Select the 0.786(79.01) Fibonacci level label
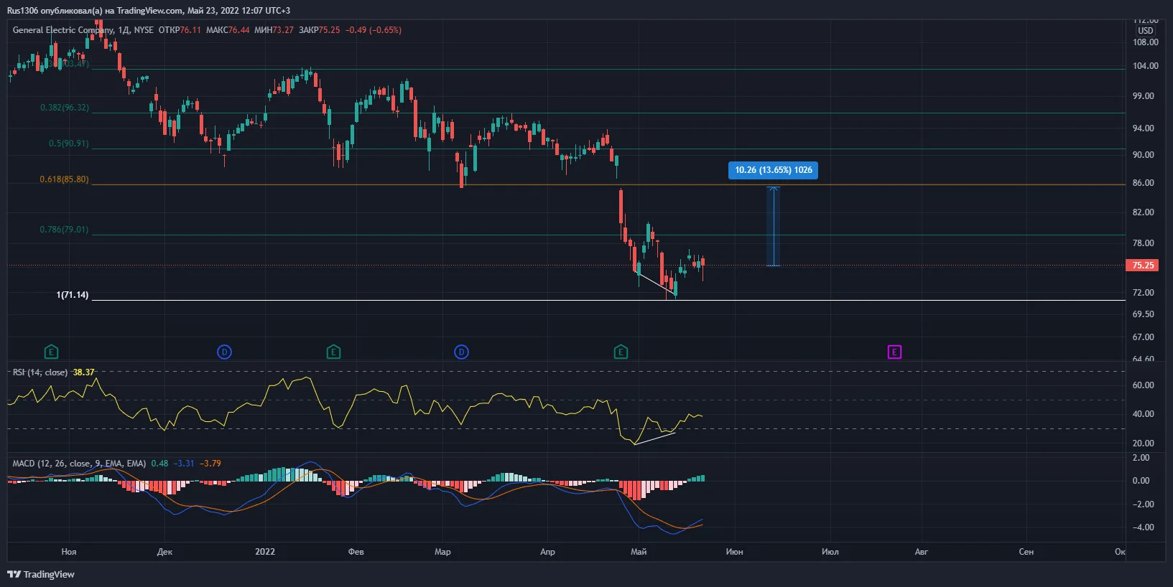The height and width of the screenshot is (587, 1173). (x=65, y=230)
